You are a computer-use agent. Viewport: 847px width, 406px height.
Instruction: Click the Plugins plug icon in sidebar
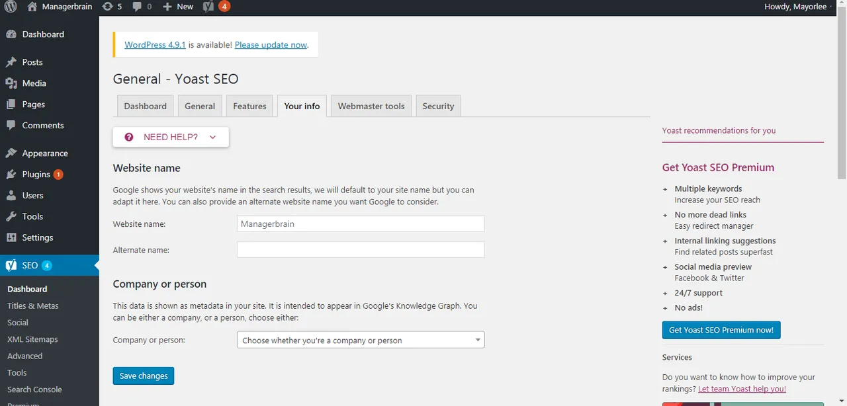point(11,175)
